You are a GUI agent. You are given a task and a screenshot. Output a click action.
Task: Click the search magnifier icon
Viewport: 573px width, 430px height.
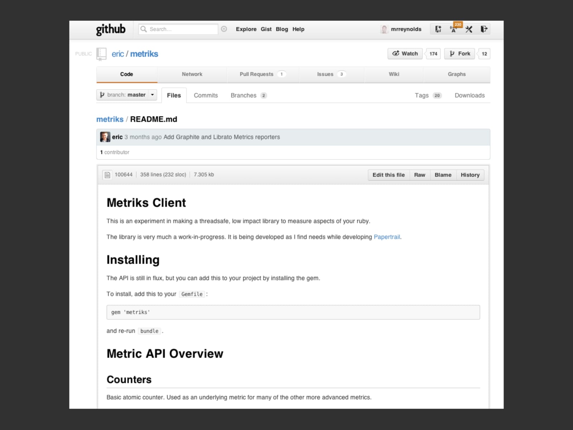click(144, 29)
